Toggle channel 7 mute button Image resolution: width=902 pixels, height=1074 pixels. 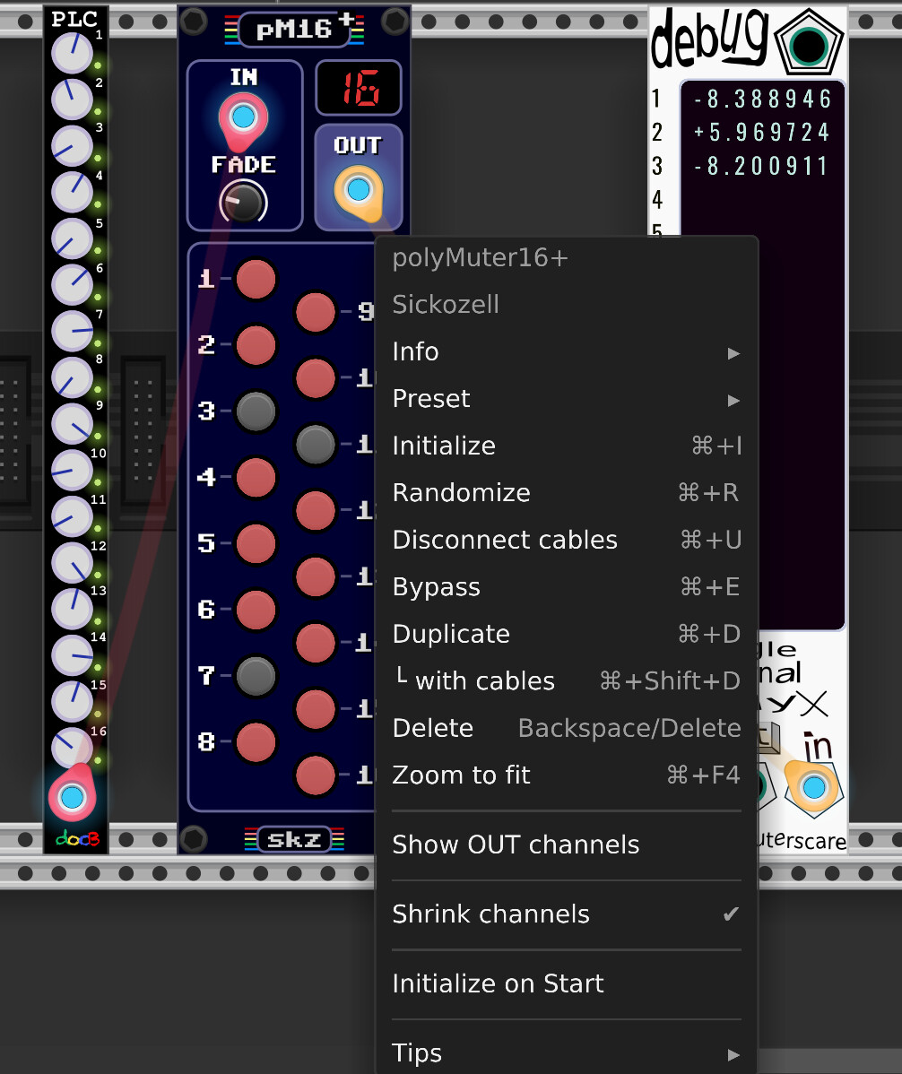click(x=256, y=675)
